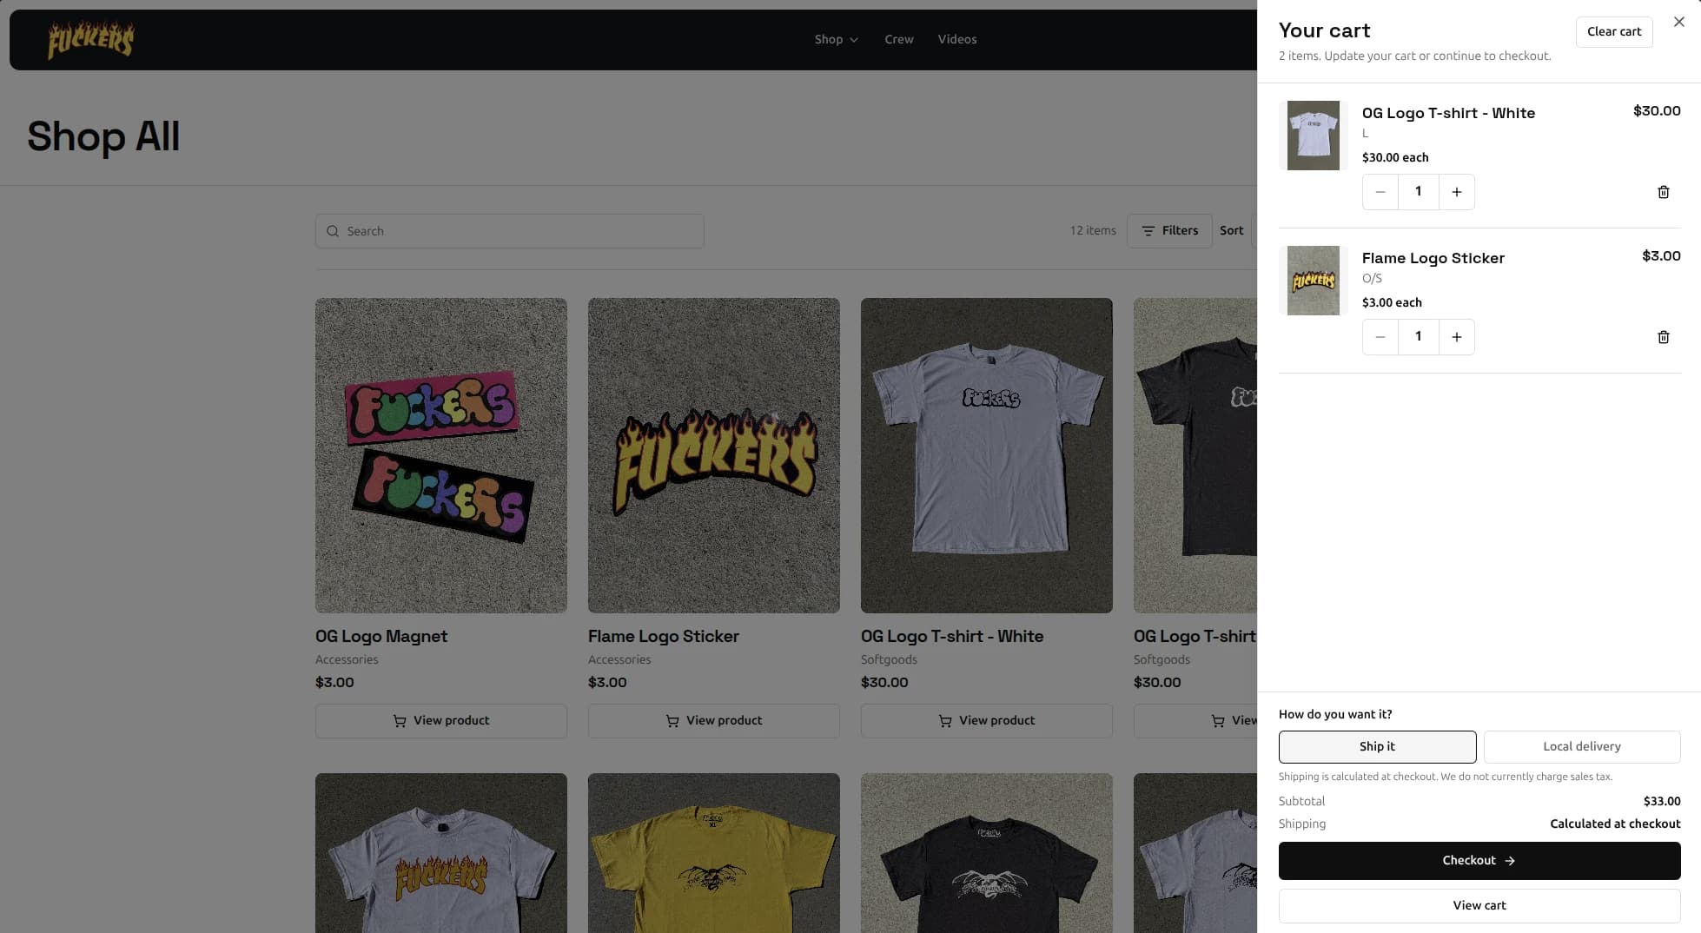Screen dimensions: 1701x933
Task: Go to the Crew page
Action: click(898, 40)
